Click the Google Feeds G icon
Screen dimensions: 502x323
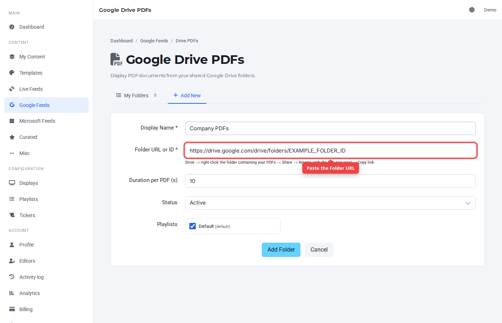pos(12,105)
